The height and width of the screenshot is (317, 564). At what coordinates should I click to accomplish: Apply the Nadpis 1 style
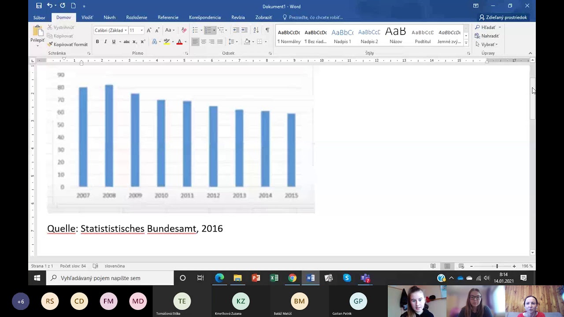342,36
